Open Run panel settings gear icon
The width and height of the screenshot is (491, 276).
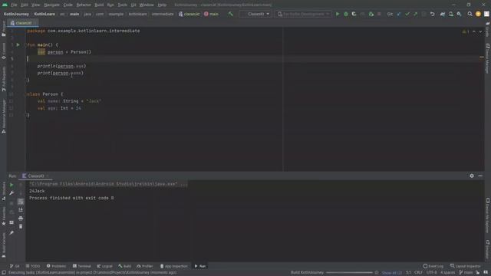tap(472, 176)
